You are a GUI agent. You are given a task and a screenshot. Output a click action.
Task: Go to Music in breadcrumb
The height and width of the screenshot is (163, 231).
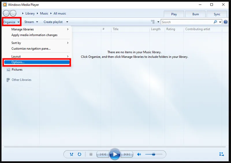pos(44,13)
